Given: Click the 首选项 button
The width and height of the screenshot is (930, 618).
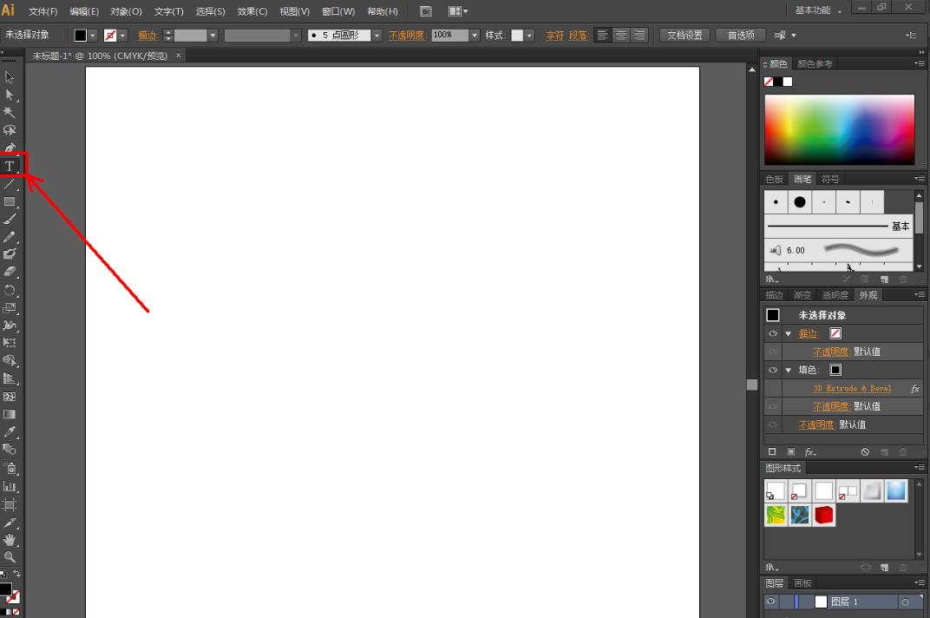Looking at the screenshot, I should 741,35.
